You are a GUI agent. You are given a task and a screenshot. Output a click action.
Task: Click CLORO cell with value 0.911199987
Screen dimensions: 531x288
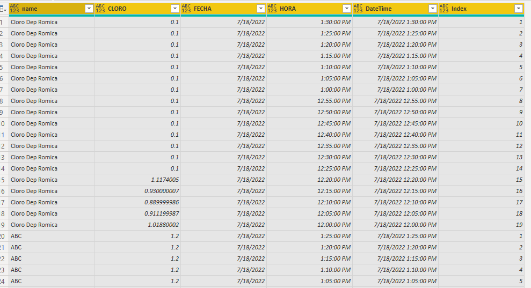click(x=138, y=213)
